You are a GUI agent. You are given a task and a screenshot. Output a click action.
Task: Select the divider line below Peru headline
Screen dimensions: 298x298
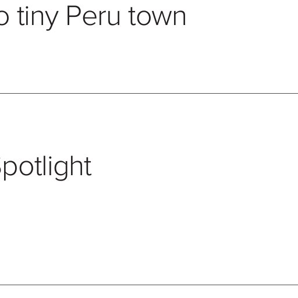[x=149, y=93]
